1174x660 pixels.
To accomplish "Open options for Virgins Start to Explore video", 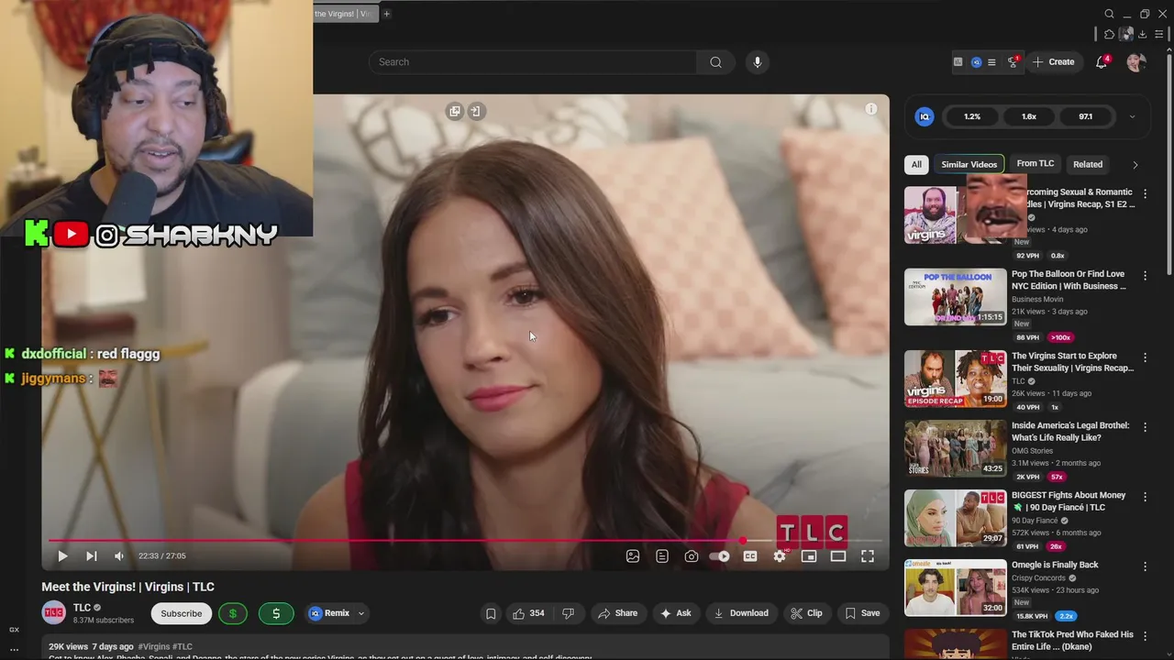I will coord(1145,357).
